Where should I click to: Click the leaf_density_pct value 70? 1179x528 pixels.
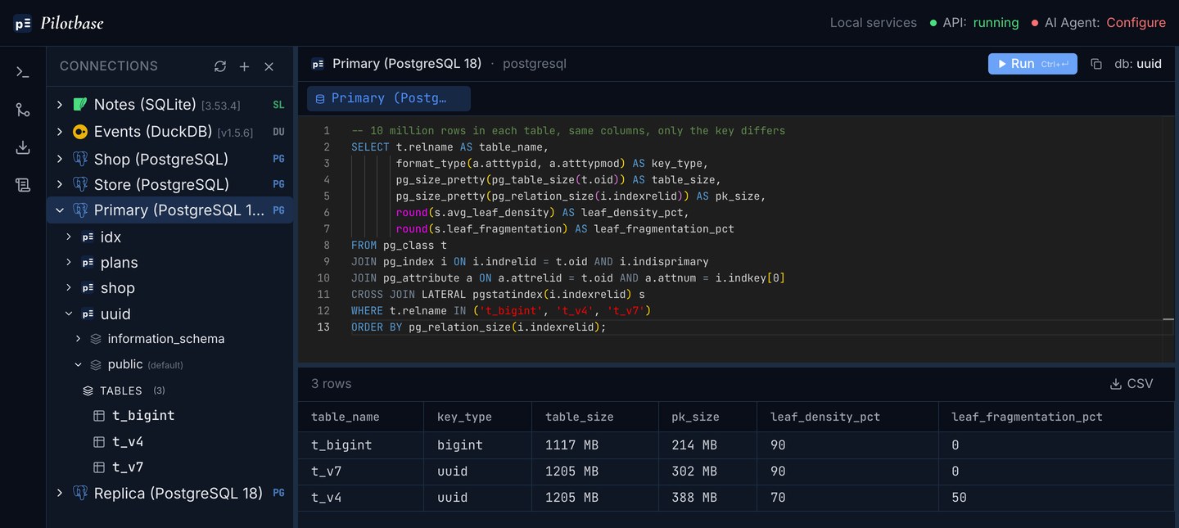click(x=778, y=498)
